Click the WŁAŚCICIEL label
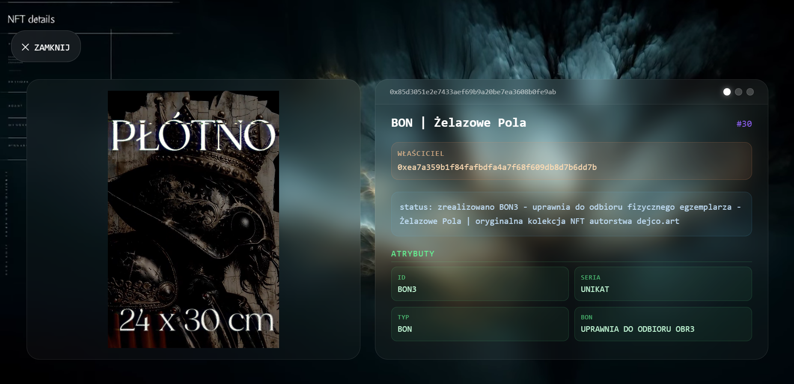 (421, 153)
